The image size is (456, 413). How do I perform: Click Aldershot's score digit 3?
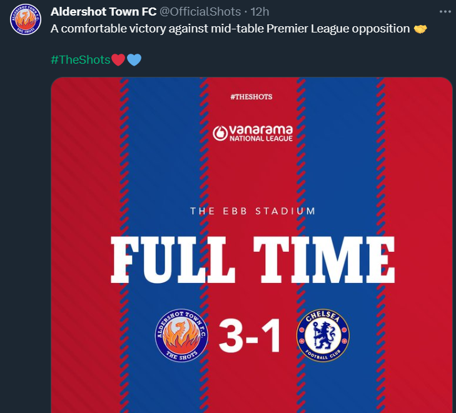[231, 337]
